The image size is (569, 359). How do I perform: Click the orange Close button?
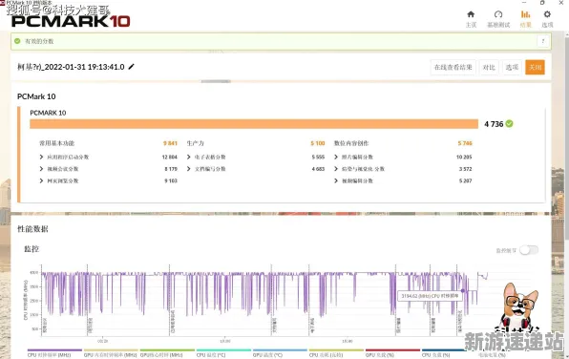click(535, 68)
